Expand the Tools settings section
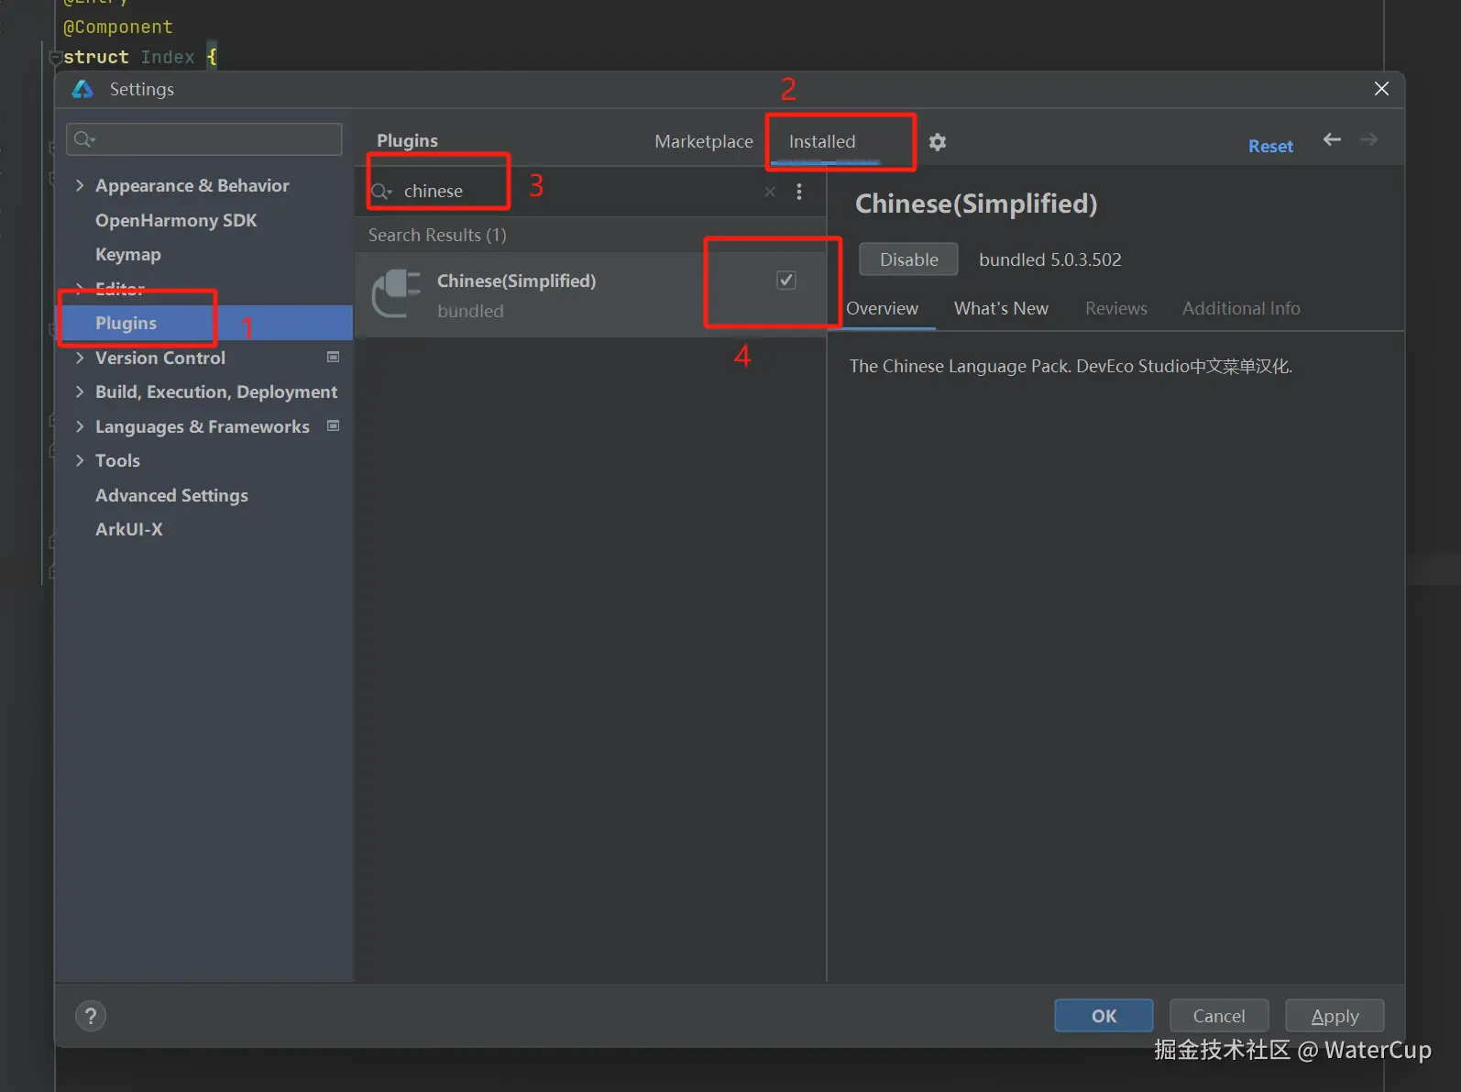The width and height of the screenshot is (1461, 1092). (x=80, y=460)
